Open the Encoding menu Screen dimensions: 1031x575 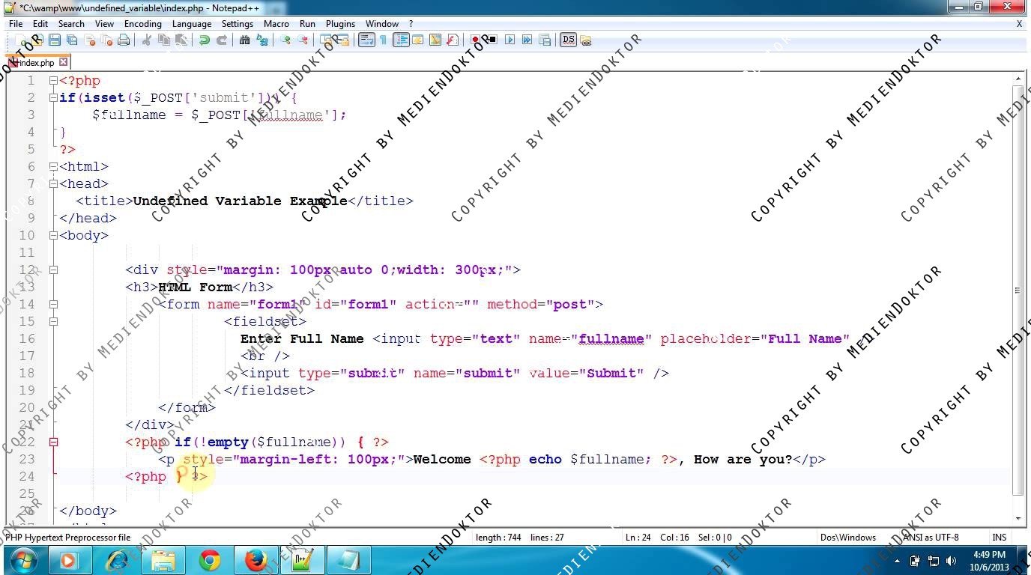pyautogui.click(x=142, y=23)
